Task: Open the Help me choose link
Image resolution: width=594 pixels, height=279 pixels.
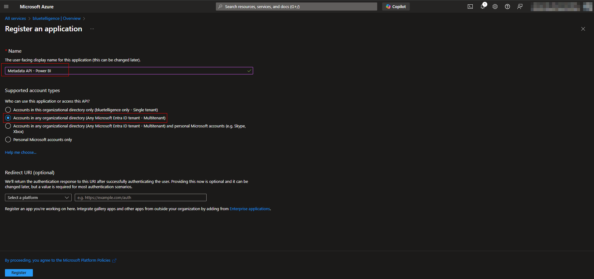Action: [20, 152]
